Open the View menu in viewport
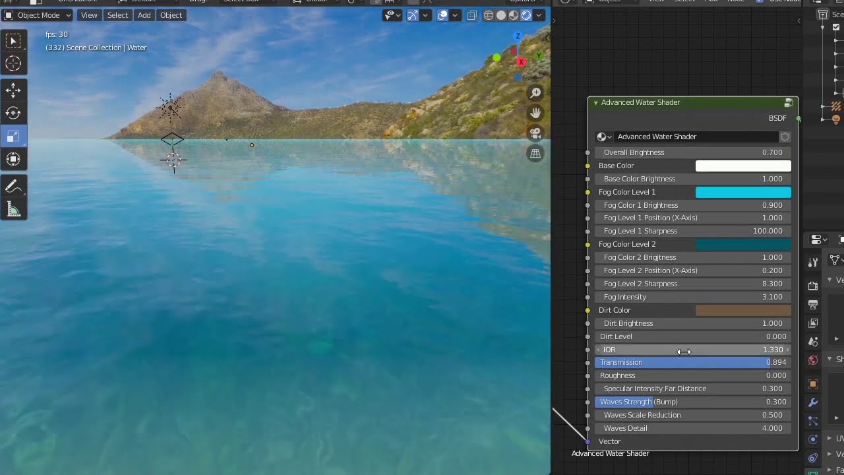Screen dimensions: 844x475 89,15
